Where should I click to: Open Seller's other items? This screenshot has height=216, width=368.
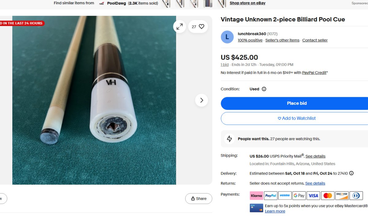point(282,40)
